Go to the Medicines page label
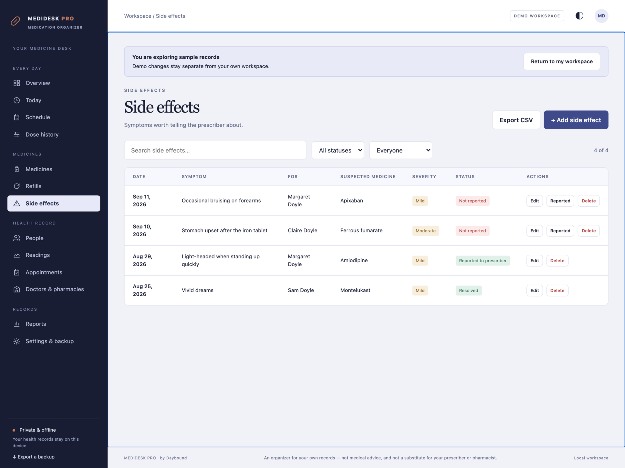This screenshot has width=625, height=468. pyautogui.click(x=39, y=169)
